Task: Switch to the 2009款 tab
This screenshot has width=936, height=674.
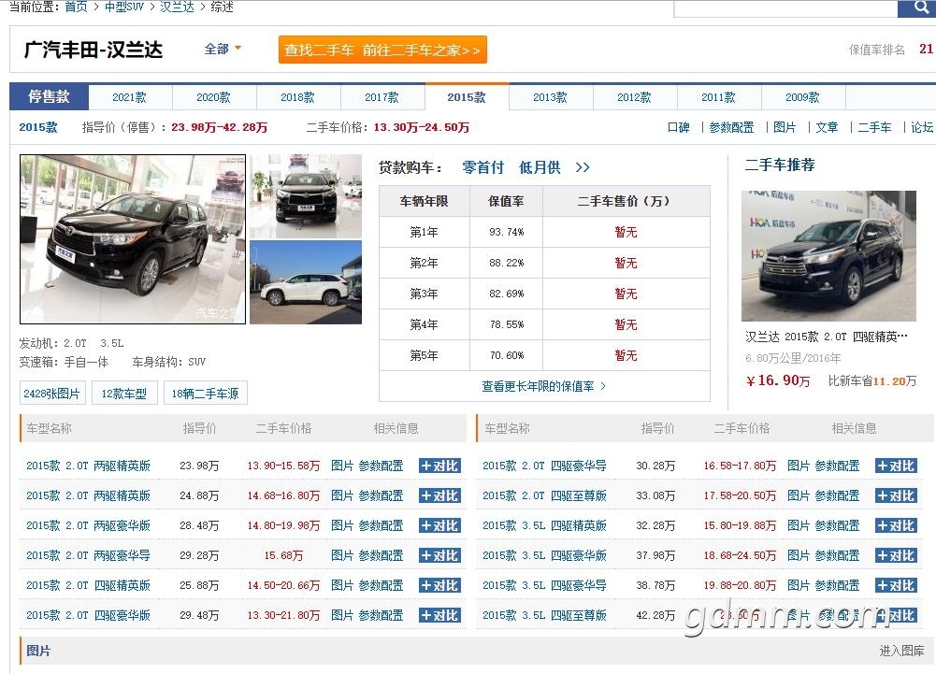Action: click(x=803, y=97)
